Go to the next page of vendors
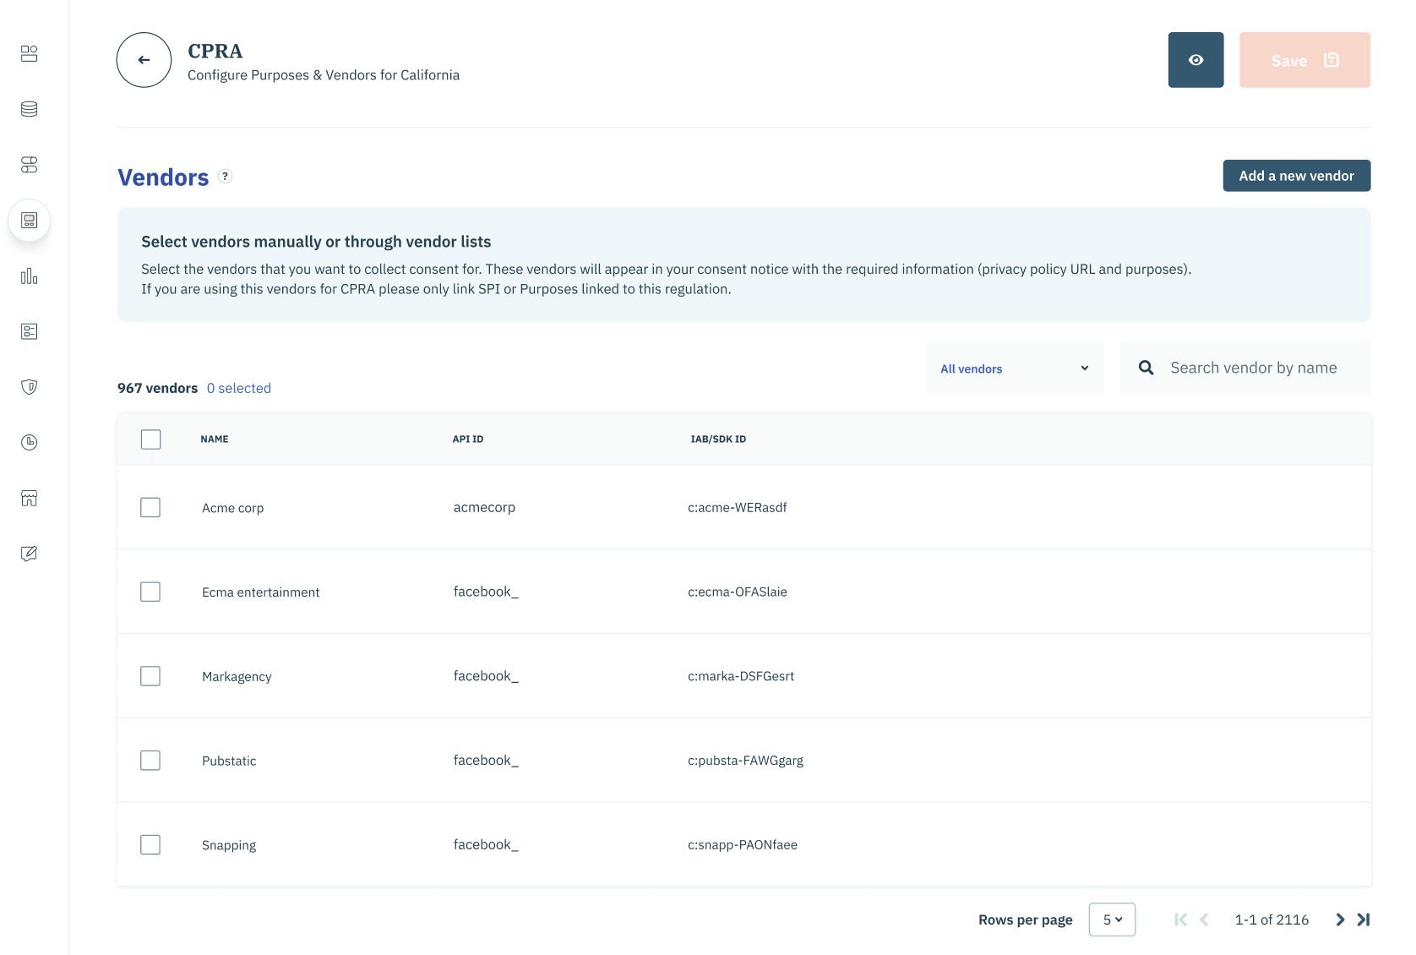The height and width of the screenshot is (955, 1416). [1339, 920]
